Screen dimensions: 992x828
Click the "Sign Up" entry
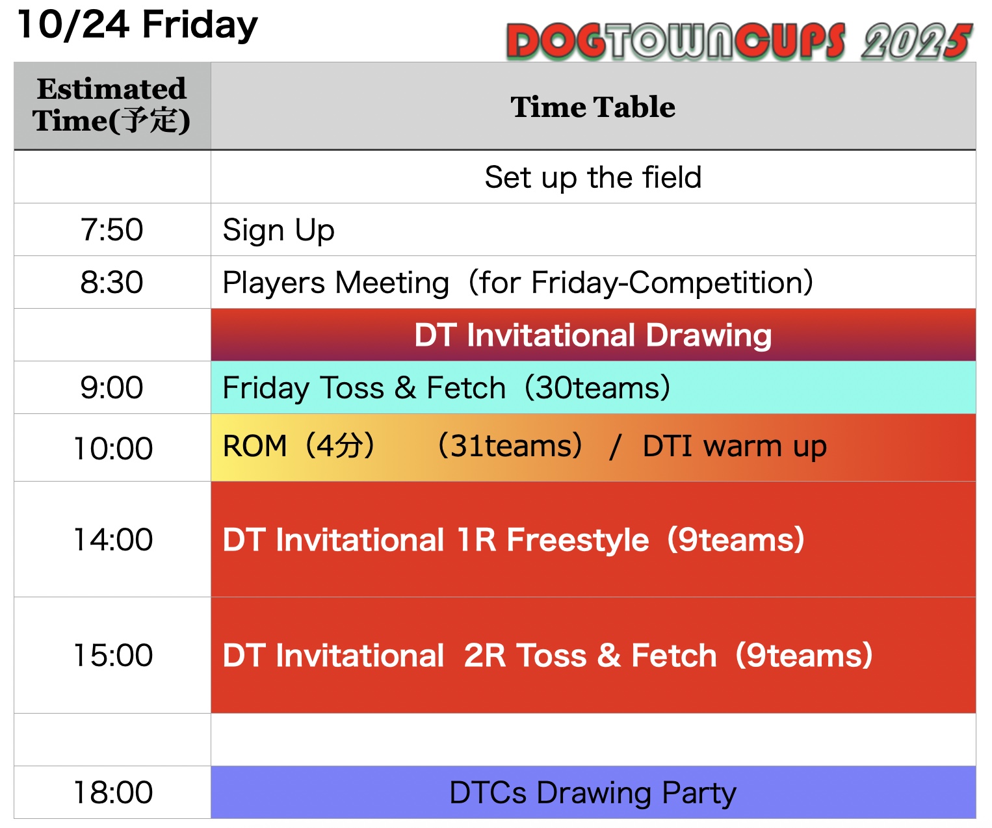pyautogui.click(x=279, y=230)
